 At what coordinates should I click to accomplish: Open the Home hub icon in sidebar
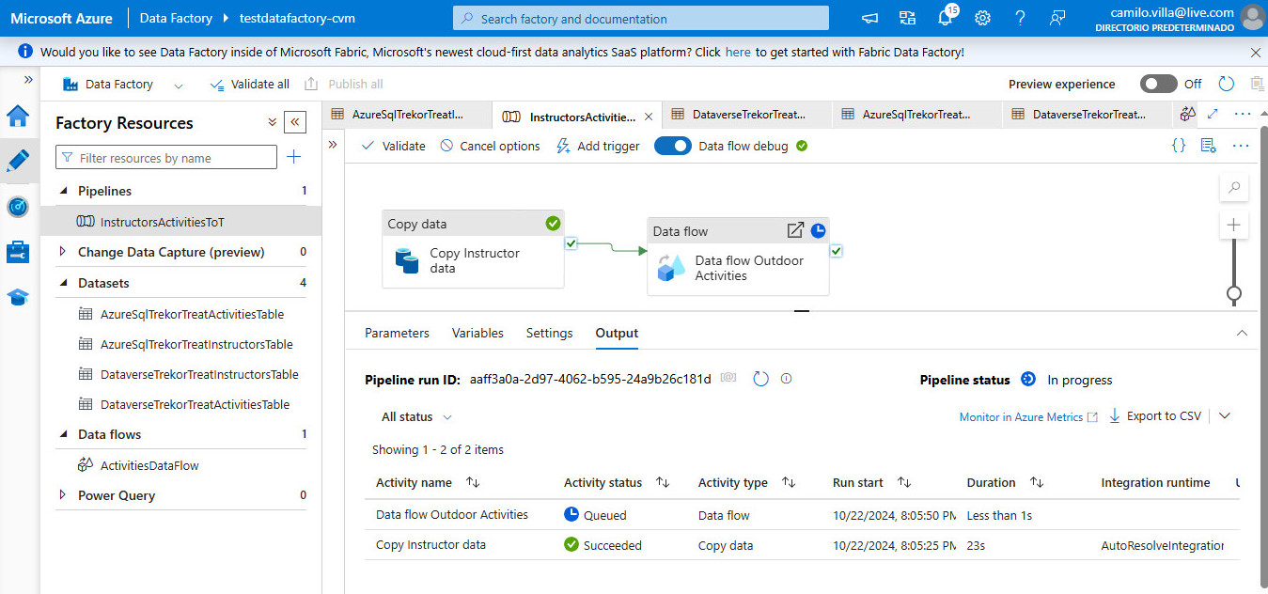(x=18, y=116)
